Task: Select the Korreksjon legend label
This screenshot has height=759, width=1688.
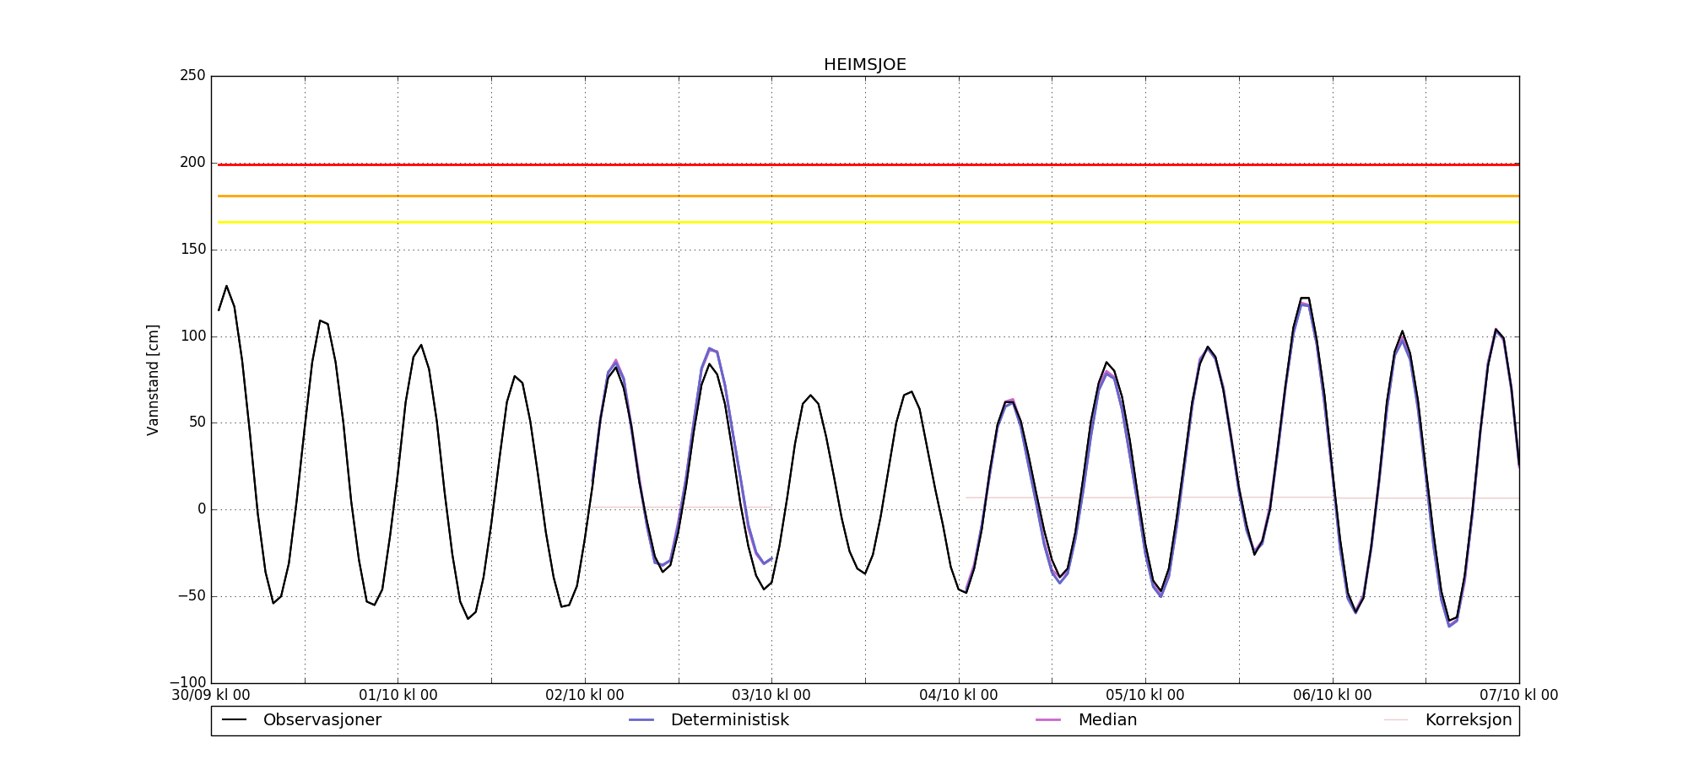Action: click(1468, 720)
